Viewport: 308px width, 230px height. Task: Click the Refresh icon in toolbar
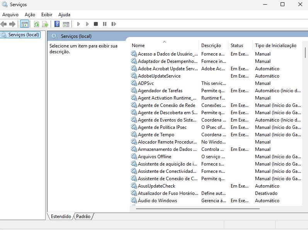[36, 24]
